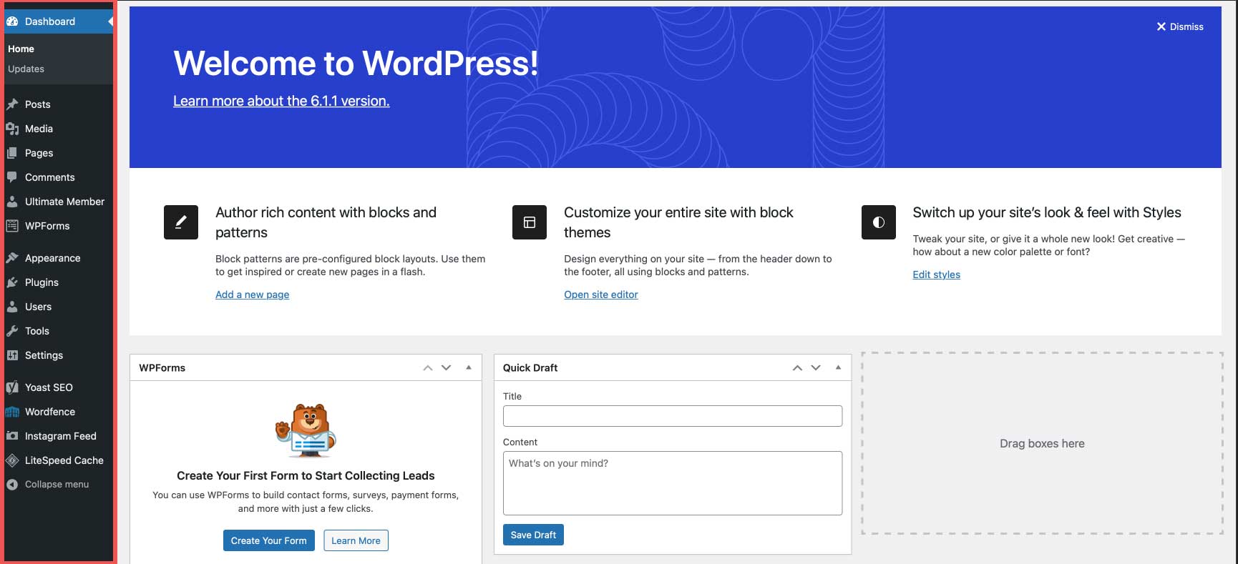Click the Yoast SEO icon
Screen dimensions: 1238x564
pyautogui.click(x=12, y=387)
